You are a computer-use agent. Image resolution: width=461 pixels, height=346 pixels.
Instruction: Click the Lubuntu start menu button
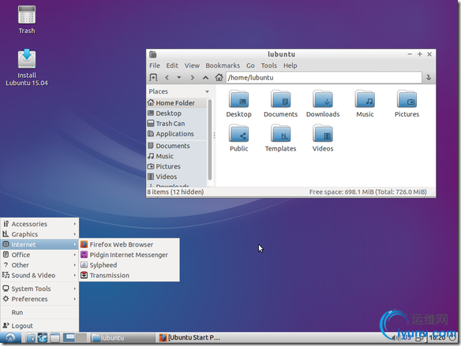click(10, 338)
